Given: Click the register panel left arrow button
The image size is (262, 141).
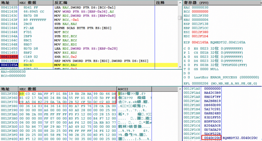Looking at the screenshot, I should (x=260, y=3).
